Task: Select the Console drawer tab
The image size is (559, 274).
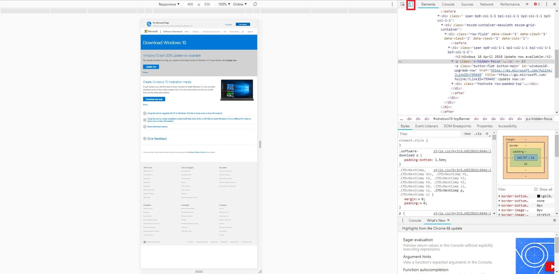Action: tap(415, 221)
